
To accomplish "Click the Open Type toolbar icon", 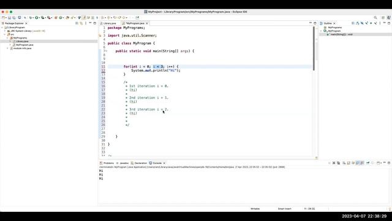I will 67,18.
